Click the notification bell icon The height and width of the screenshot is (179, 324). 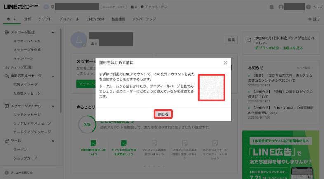coord(271,7)
